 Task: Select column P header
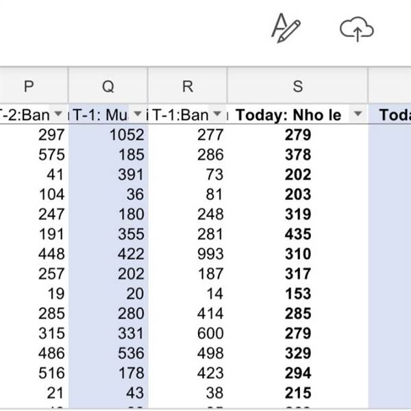point(29,86)
